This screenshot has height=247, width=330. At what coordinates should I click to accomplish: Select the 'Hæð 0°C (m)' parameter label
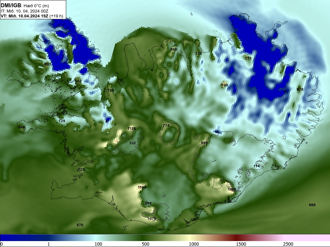[x=36, y=6]
